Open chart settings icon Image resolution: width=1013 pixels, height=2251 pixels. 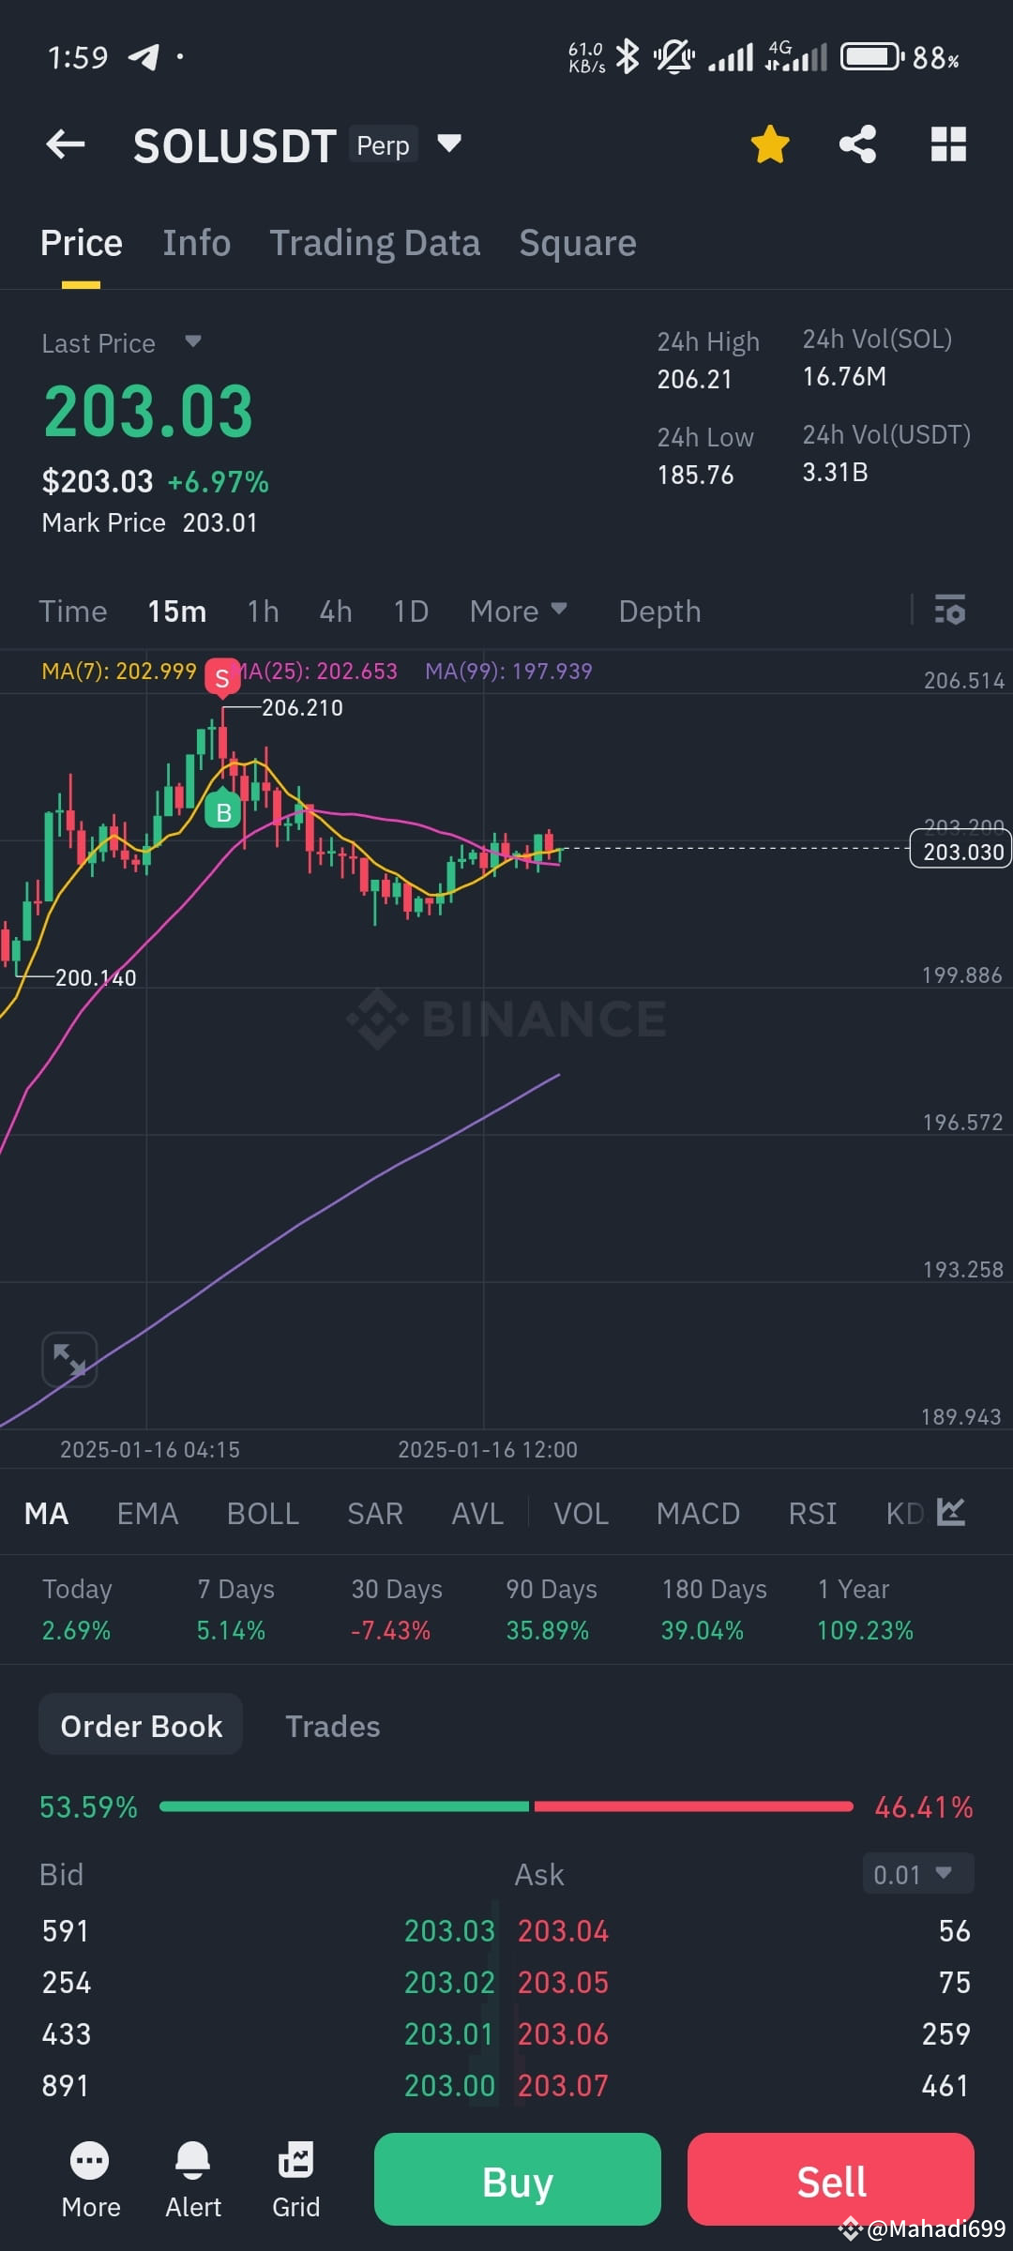pos(950,611)
